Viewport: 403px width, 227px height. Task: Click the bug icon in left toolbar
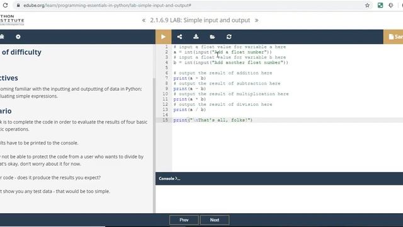[x=2, y=37]
